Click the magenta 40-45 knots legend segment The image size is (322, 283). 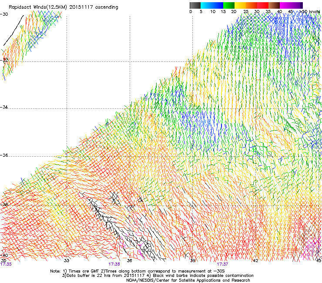click(x=285, y=5)
